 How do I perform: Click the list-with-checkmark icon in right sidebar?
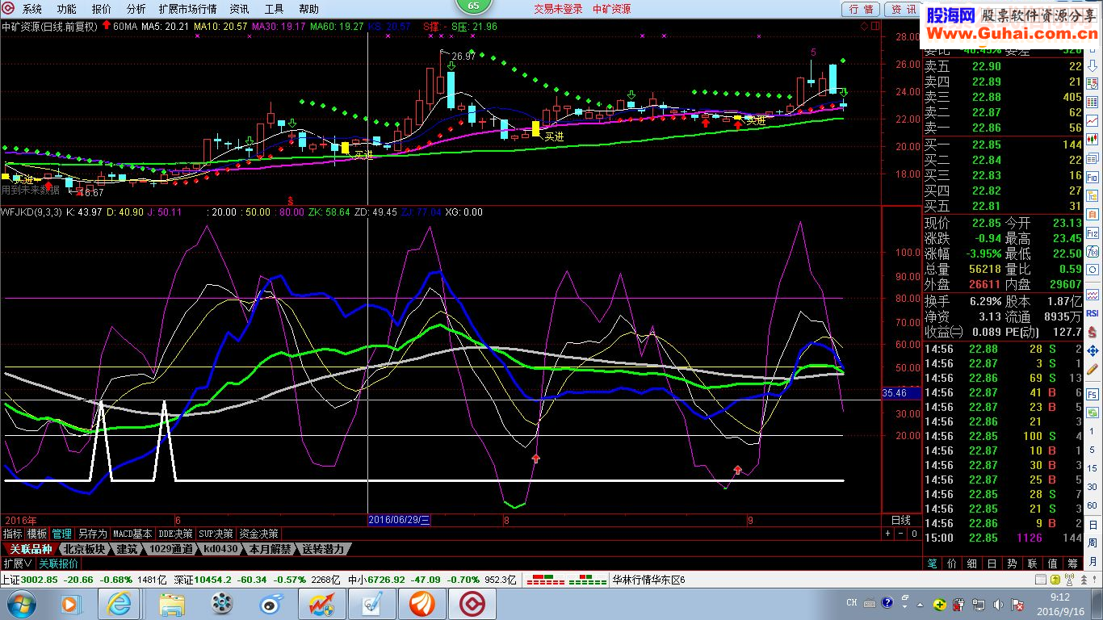[1093, 82]
